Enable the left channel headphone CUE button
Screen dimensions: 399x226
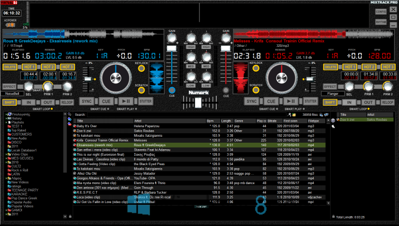click(x=172, y=90)
